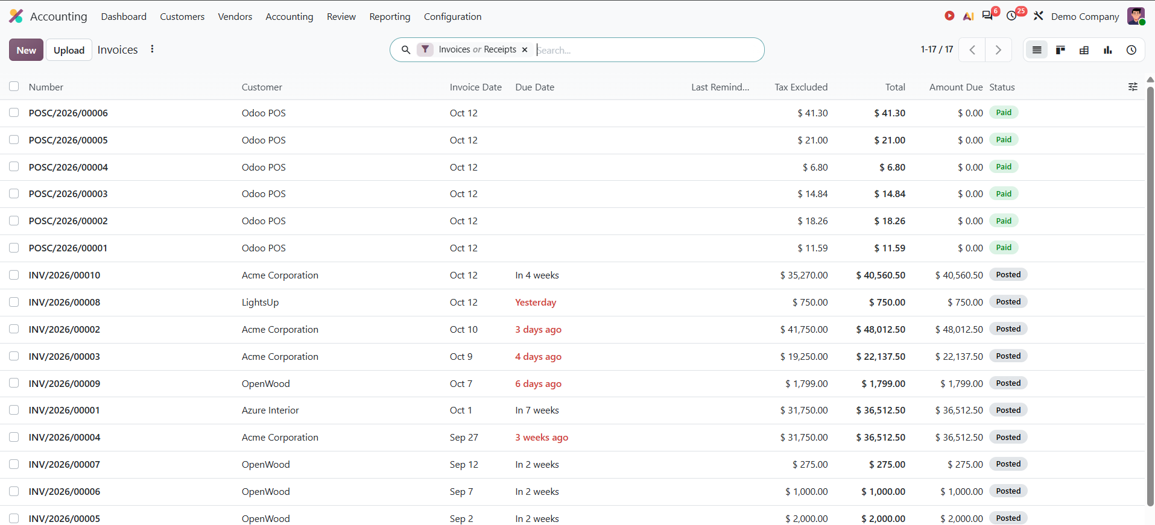
Task: Open the page range 1-17 / 17 pager
Action: pos(937,49)
